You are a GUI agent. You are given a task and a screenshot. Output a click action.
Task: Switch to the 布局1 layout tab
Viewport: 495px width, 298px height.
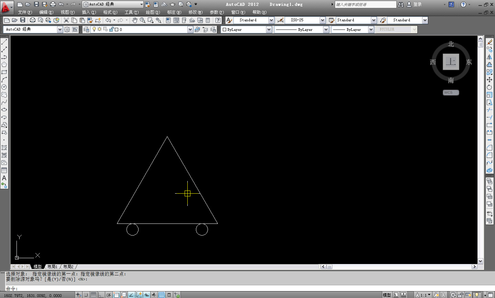pyautogui.click(x=52, y=267)
